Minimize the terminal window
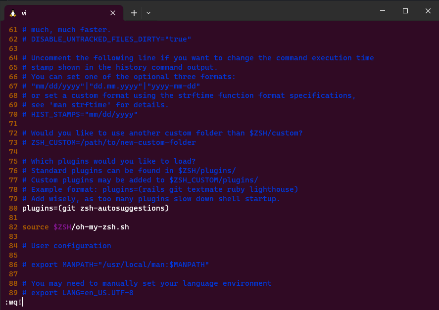 [383, 11]
